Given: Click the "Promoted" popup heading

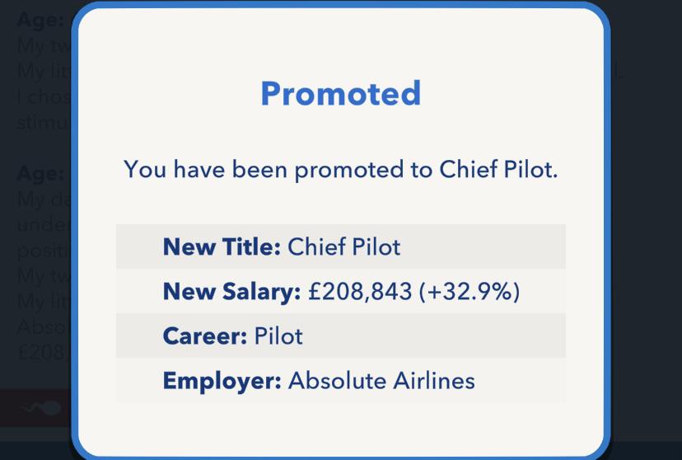Looking at the screenshot, I should 340,93.
